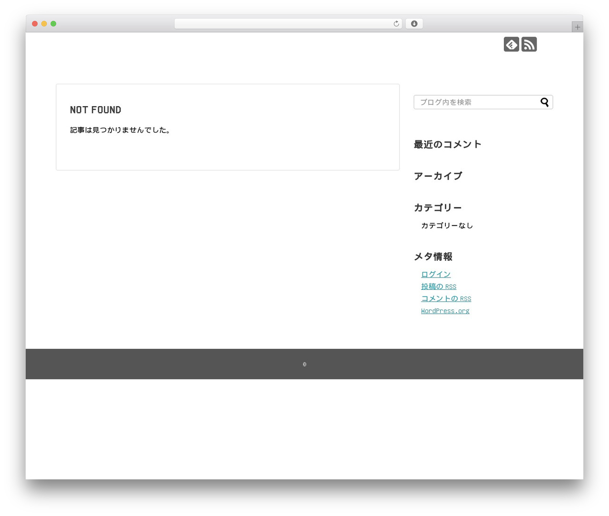The height and width of the screenshot is (516, 609).
Task: Click the カテゴリー heading
Action: pyautogui.click(x=438, y=208)
